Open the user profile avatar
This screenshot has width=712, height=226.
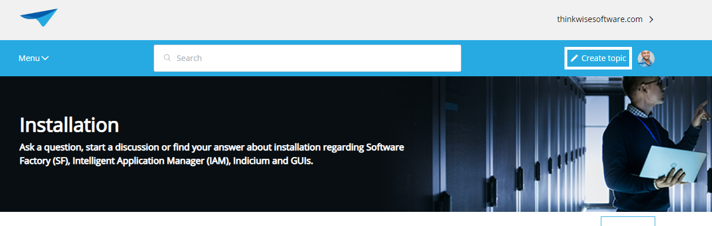point(646,58)
